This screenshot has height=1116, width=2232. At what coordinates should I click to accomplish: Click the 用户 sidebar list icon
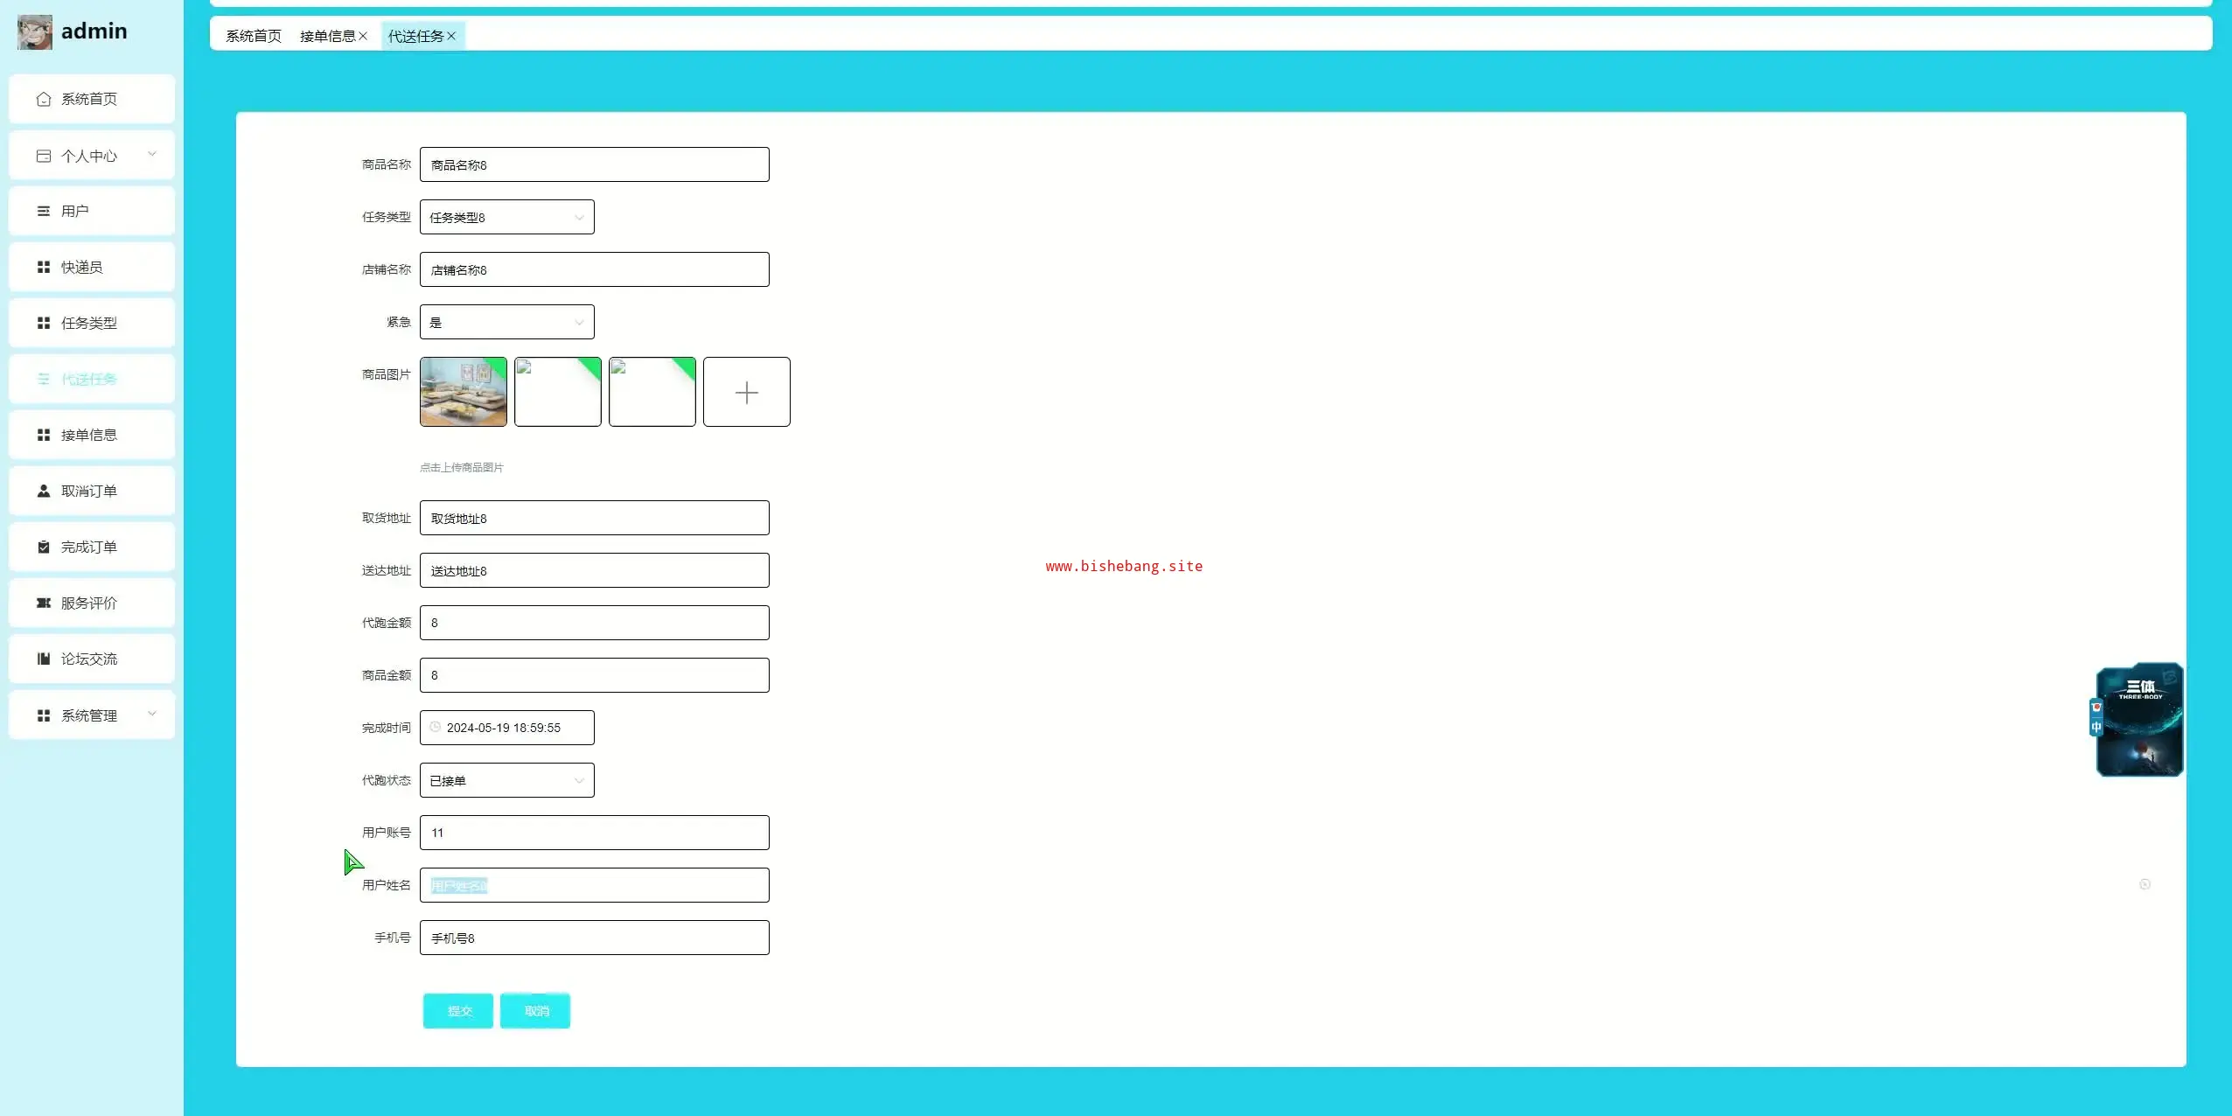[x=44, y=211]
